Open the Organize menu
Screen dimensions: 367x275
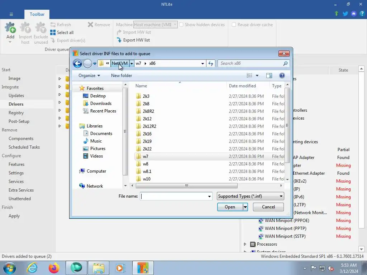[x=89, y=76]
